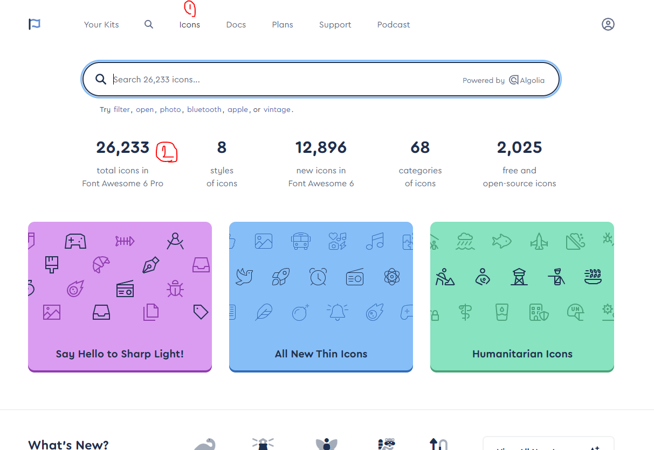
Task: Open the Support navigation item
Action: tap(335, 25)
